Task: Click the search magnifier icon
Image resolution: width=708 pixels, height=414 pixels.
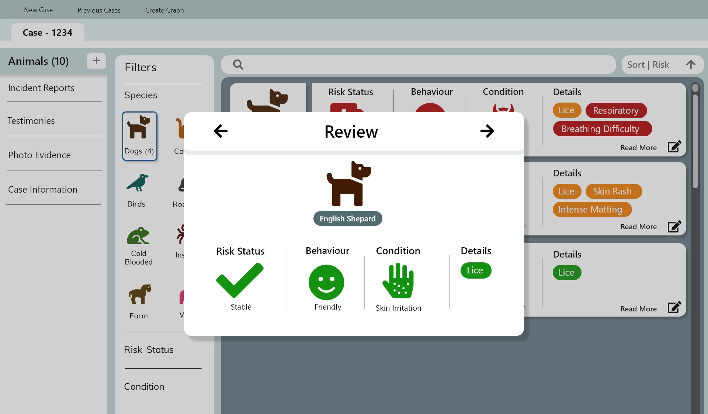Action: point(238,65)
